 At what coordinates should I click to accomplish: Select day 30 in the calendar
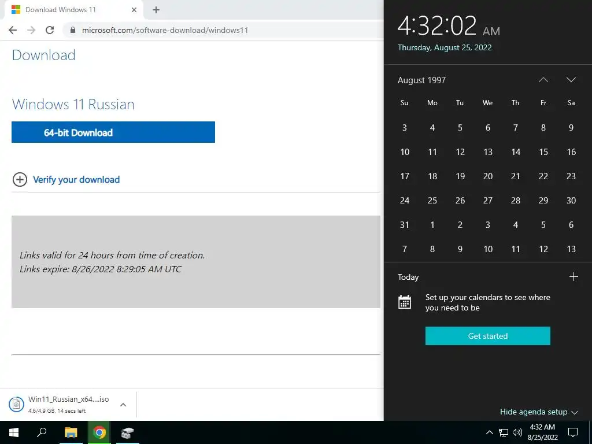tap(571, 201)
